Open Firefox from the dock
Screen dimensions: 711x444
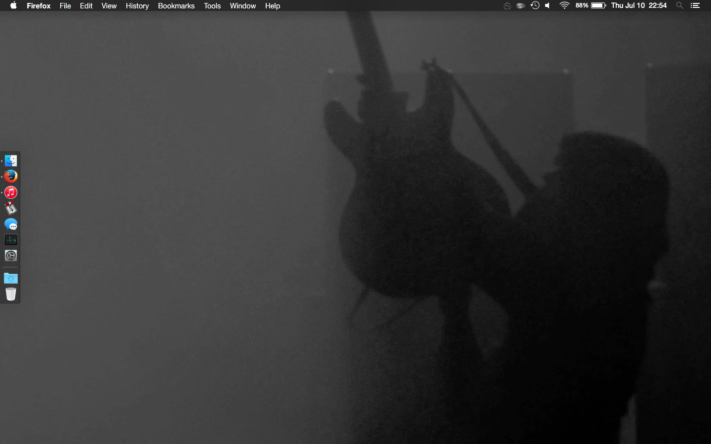click(11, 176)
